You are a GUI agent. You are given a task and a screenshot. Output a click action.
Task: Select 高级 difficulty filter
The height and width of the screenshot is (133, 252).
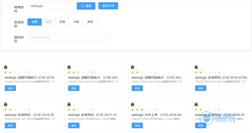(x=90, y=22)
